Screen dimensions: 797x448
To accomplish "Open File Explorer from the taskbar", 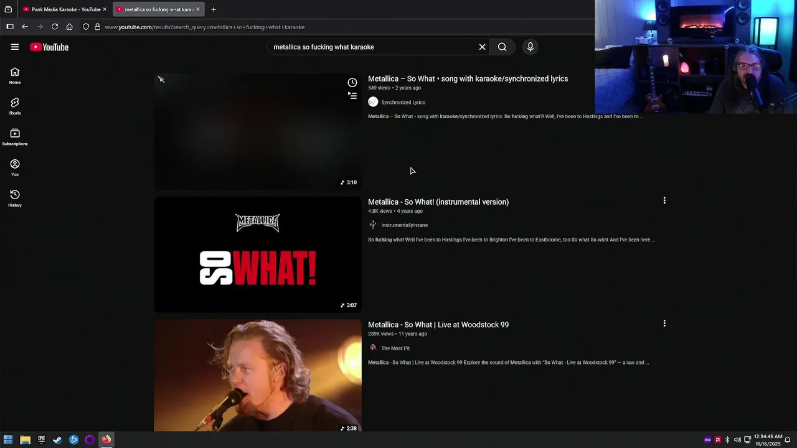I will 25,439.
